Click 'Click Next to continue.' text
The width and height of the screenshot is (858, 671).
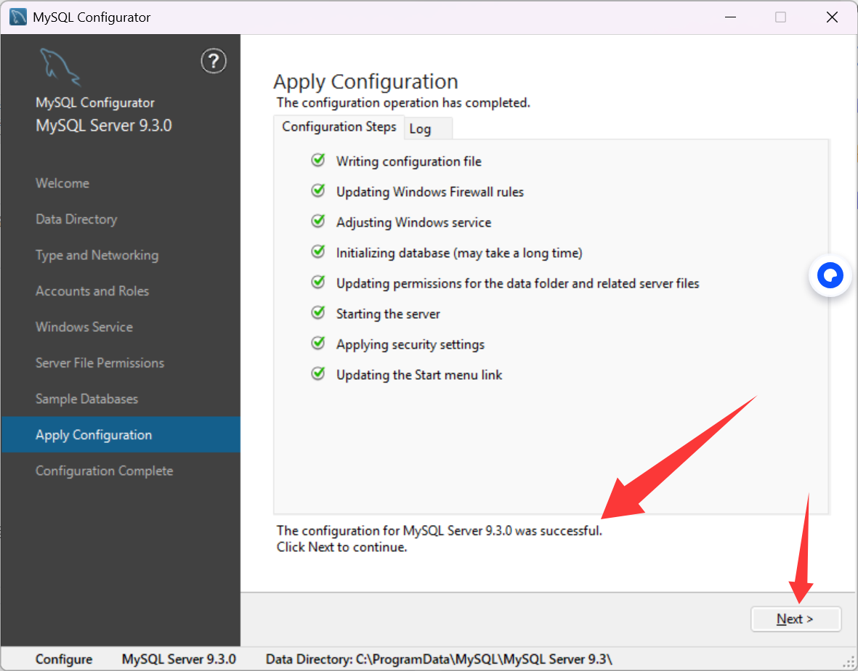[x=341, y=548]
